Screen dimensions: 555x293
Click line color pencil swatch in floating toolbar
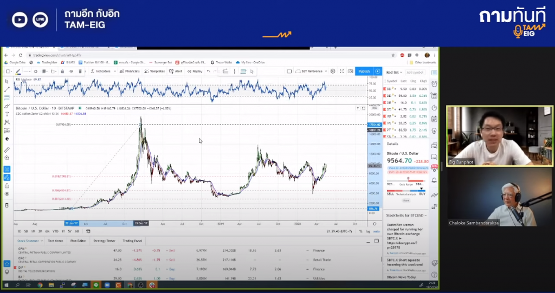point(18,71)
